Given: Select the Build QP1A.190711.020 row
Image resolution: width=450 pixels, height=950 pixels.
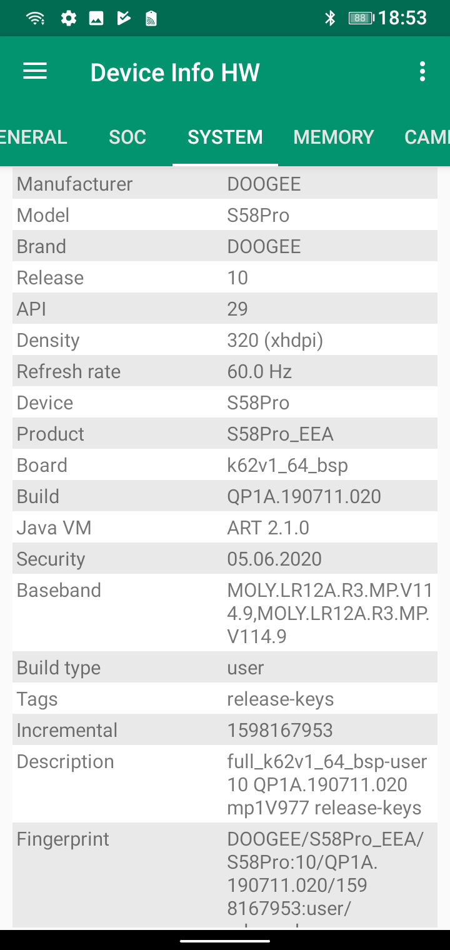Looking at the screenshot, I should 225,496.
